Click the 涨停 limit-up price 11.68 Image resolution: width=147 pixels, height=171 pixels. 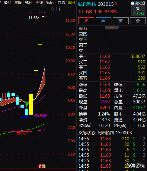pos(105,85)
